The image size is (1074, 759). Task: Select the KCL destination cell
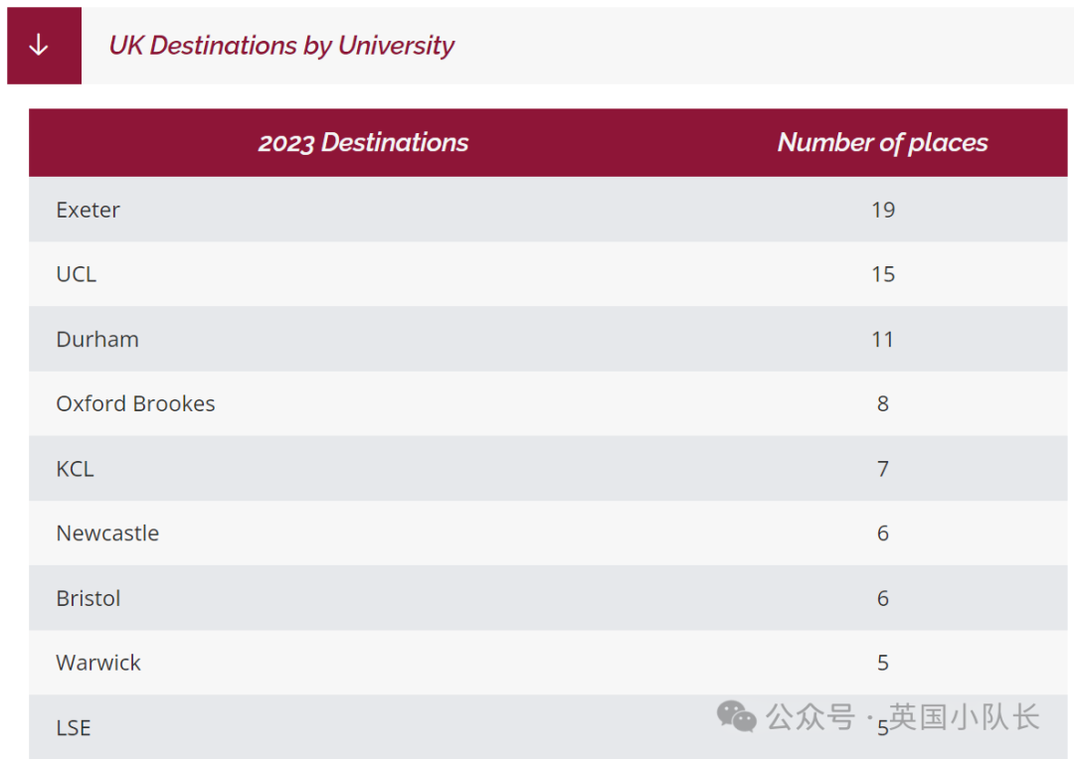pyautogui.click(x=76, y=468)
